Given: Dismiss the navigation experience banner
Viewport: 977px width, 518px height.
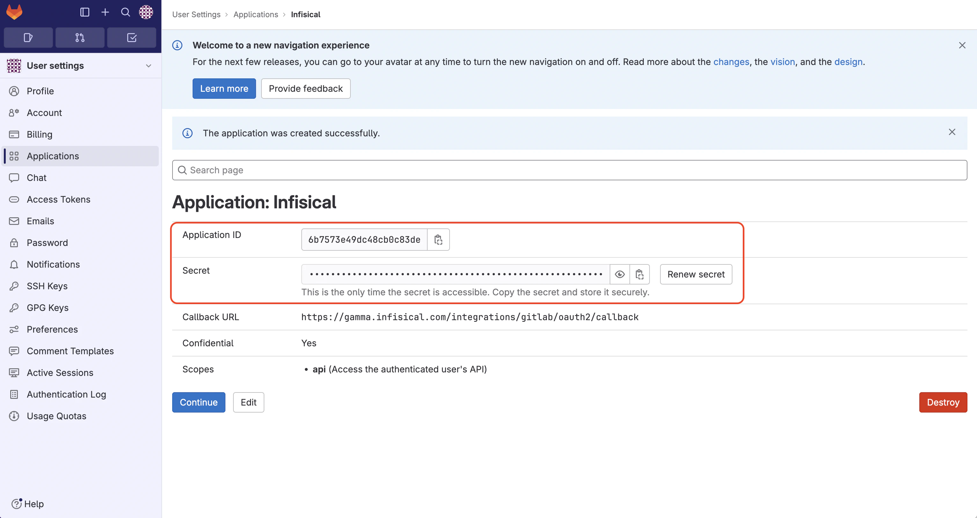Looking at the screenshot, I should click(x=962, y=46).
